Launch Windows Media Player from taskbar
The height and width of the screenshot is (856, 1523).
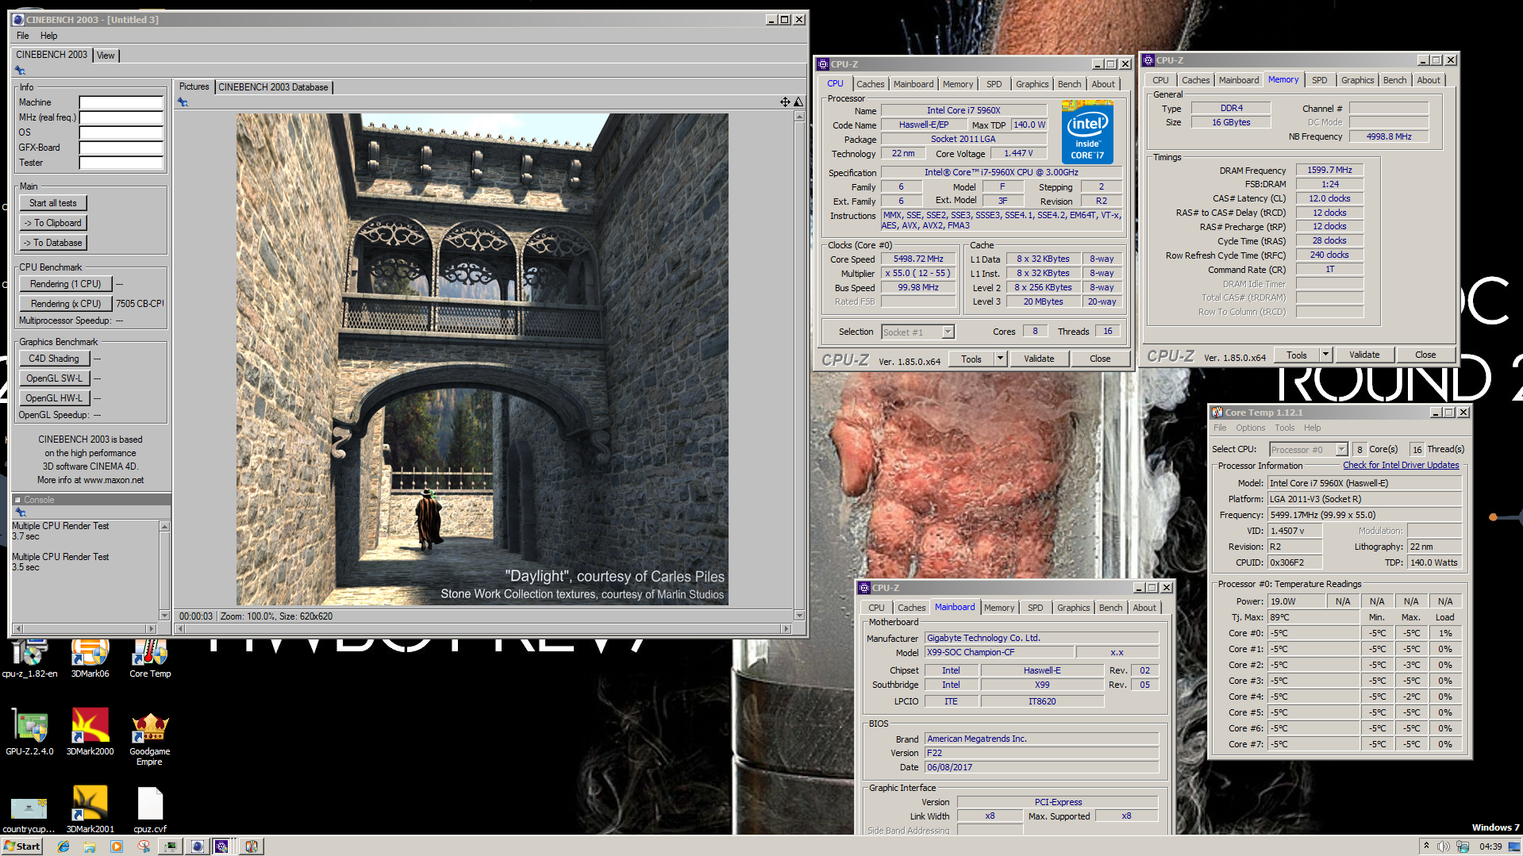click(x=117, y=846)
